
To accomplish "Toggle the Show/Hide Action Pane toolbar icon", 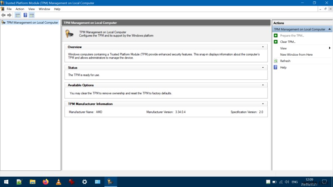I will pos(32,15).
